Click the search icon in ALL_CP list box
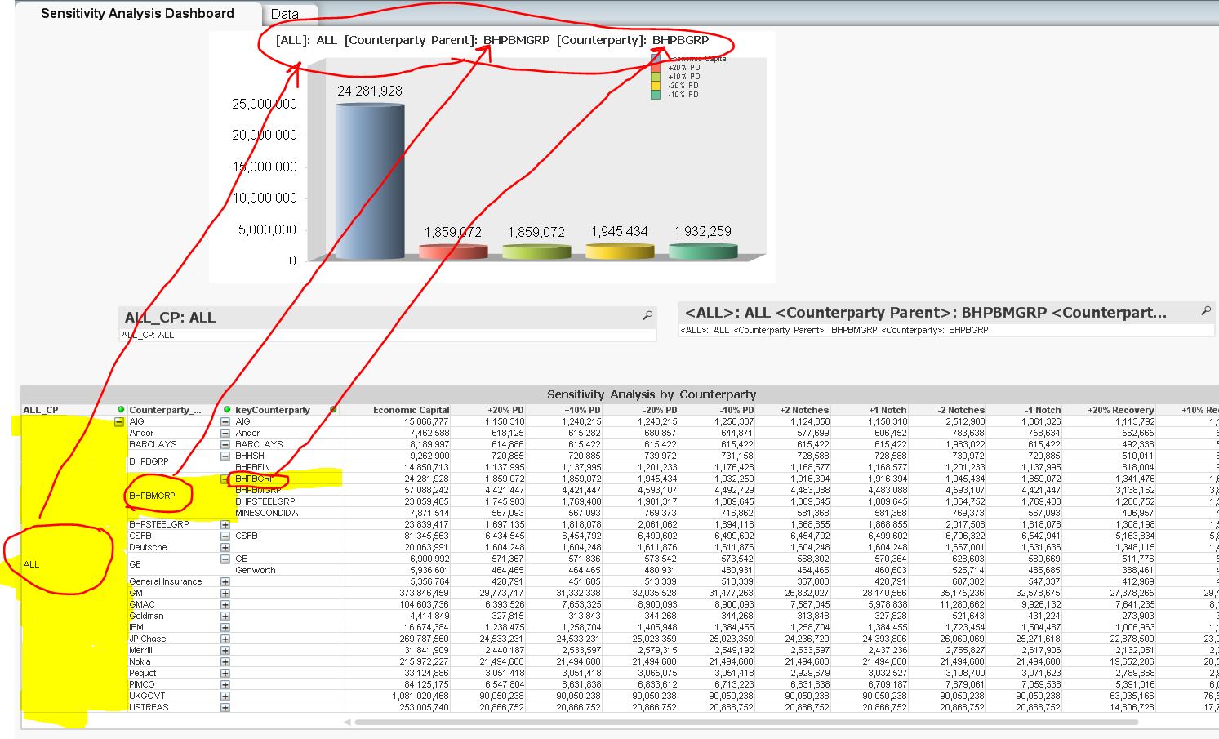Image resolution: width=1219 pixels, height=739 pixels. coord(647,316)
